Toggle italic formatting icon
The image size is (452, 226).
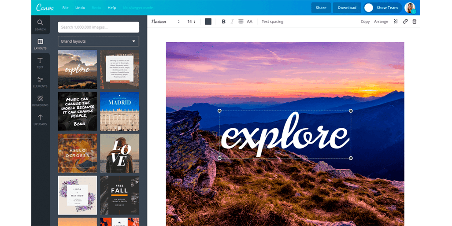click(232, 22)
